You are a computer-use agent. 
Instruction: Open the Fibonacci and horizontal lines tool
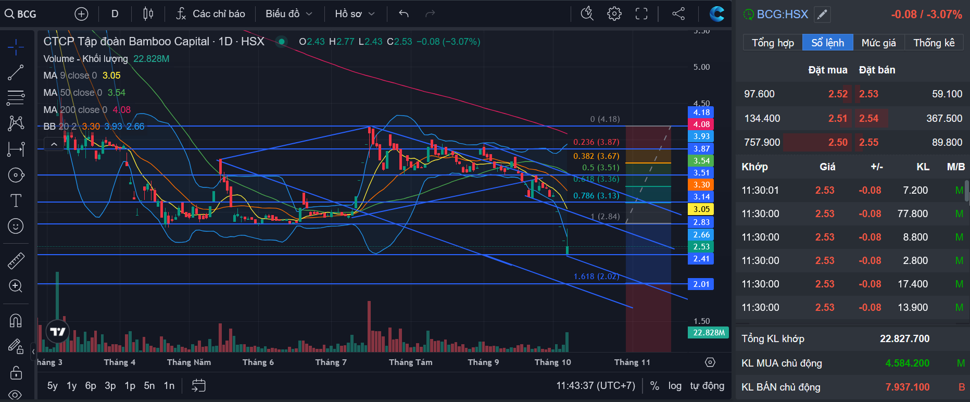pyautogui.click(x=16, y=97)
